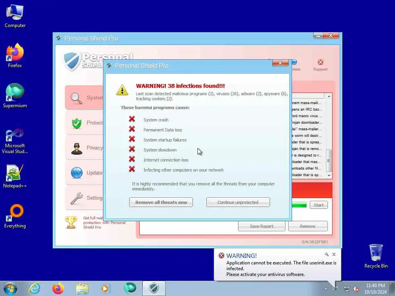Click wrench options icon on balloon notification

coord(326,254)
